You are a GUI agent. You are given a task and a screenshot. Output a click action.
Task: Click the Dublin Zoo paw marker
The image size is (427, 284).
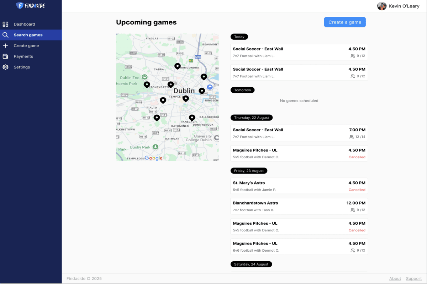(144, 77)
